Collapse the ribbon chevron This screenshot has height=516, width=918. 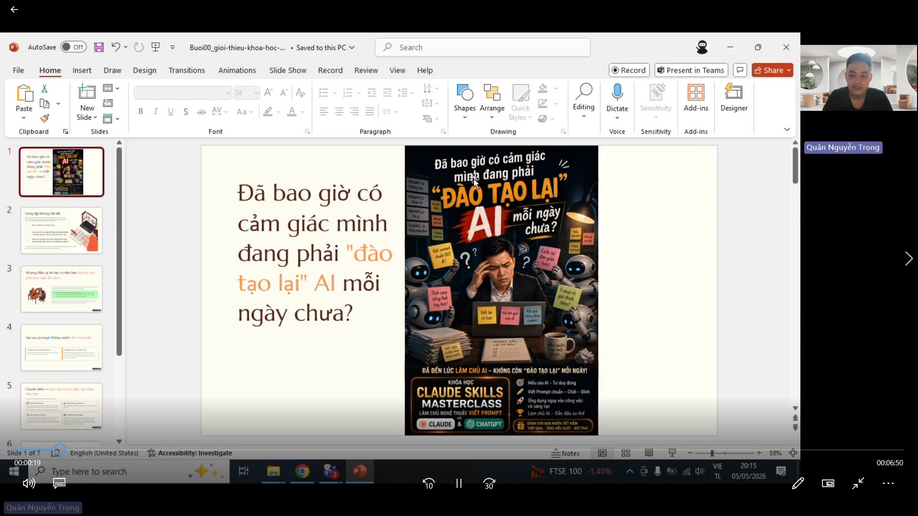pyautogui.click(x=787, y=129)
